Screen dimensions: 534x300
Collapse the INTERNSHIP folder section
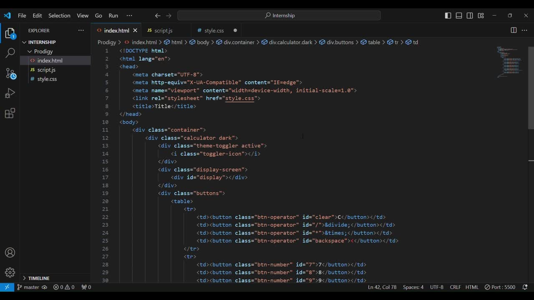(42, 42)
